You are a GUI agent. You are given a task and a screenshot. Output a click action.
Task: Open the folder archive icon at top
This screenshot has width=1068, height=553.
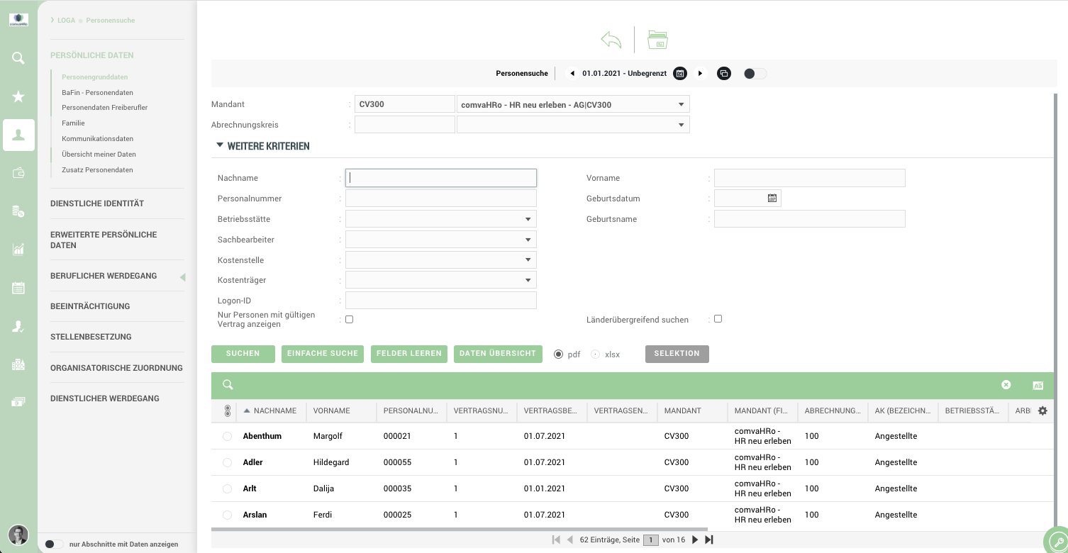coord(657,40)
